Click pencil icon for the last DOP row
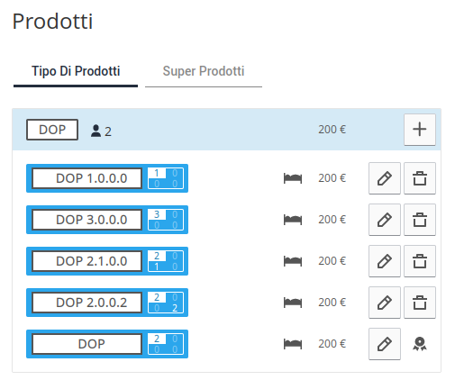The width and height of the screenshot is (455, 380). coord(385,344)
